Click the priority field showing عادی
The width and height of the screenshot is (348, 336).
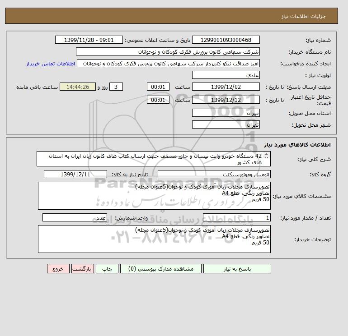[226, 75]
